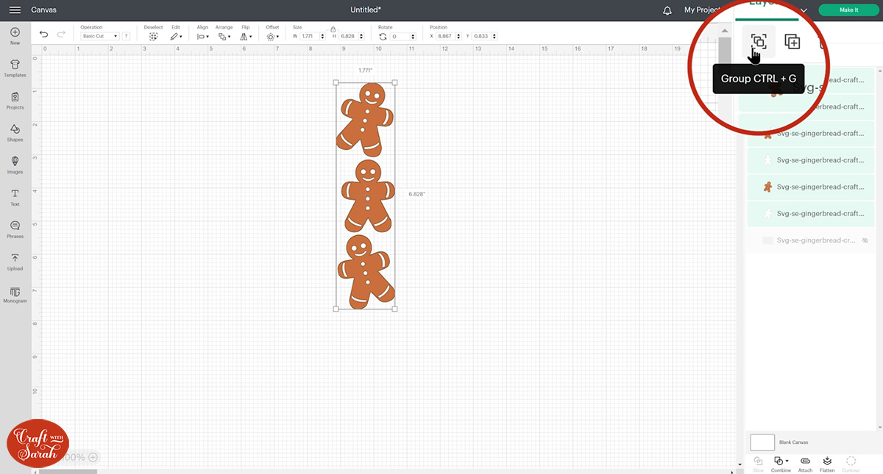Click the Blank Canvas color swatch

[x=762, y=442]
